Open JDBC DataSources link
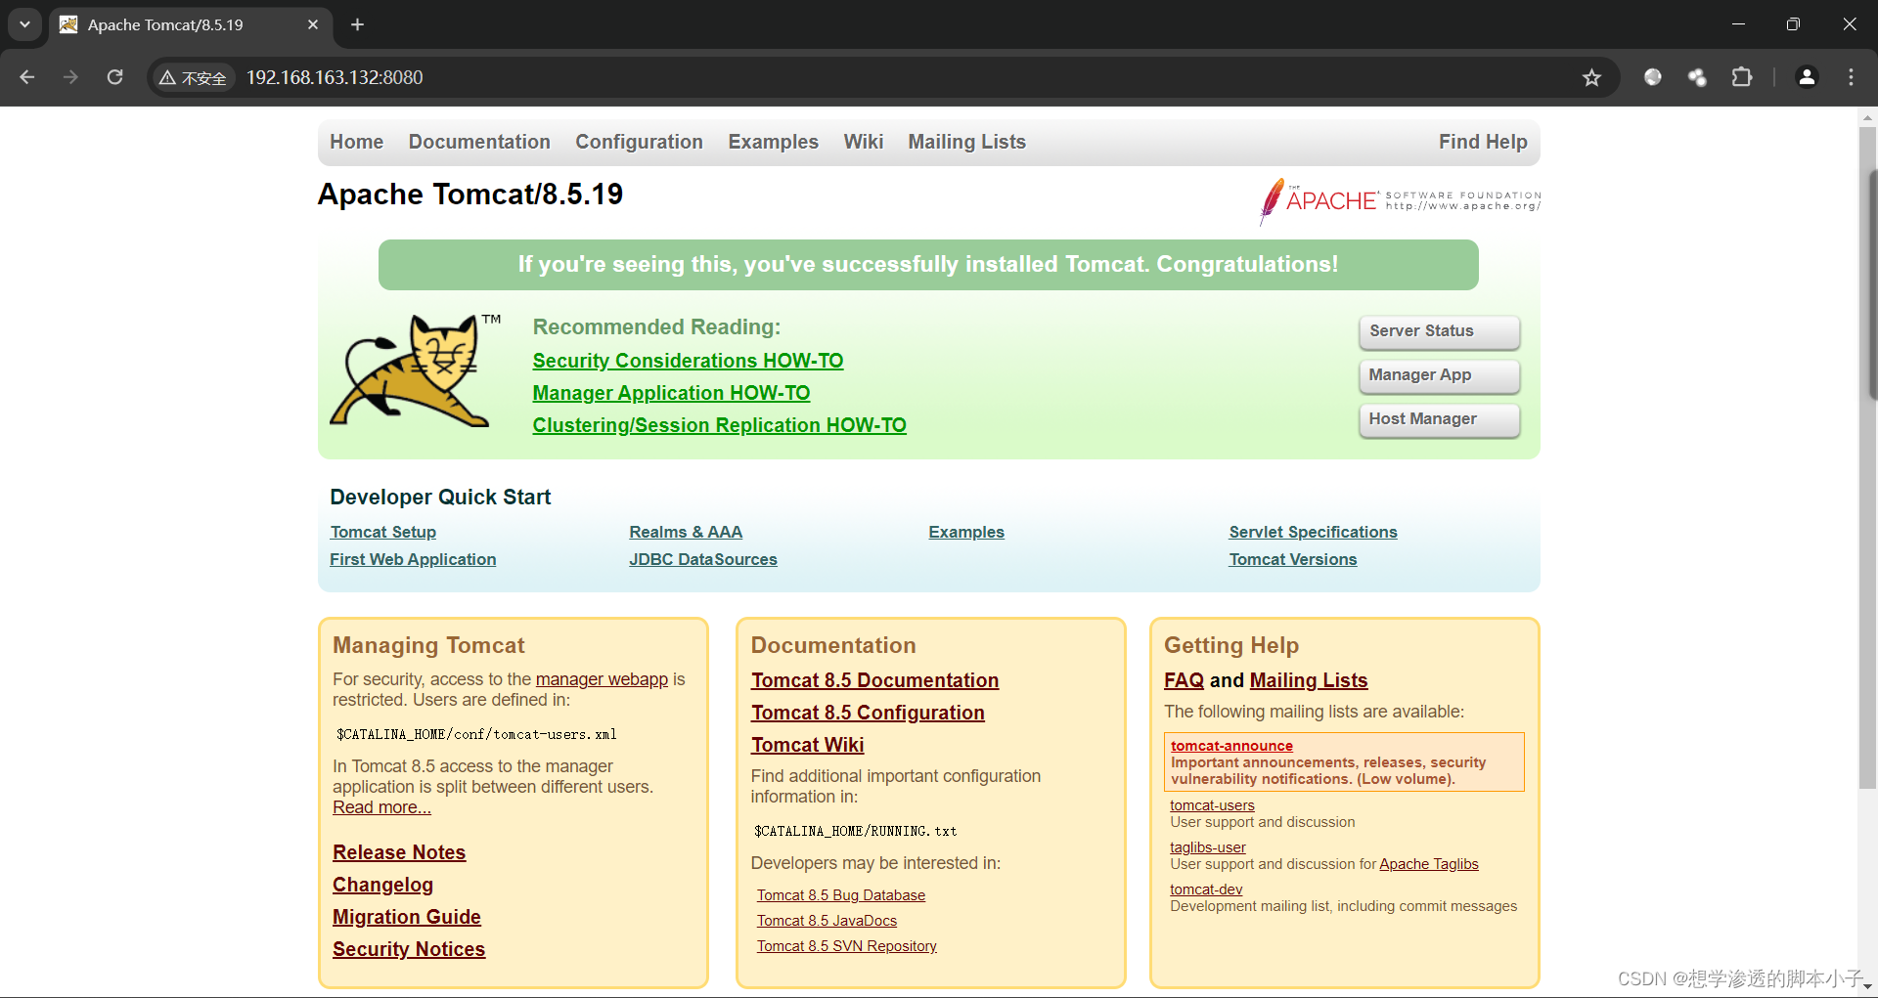The image size is (1878, 998). pyautogui.click(x=703, y=559)
